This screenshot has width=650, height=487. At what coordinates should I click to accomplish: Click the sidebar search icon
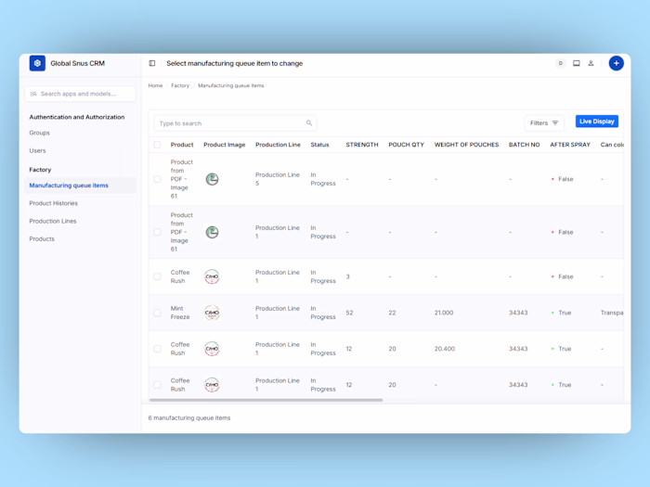[x=33, y=94]
